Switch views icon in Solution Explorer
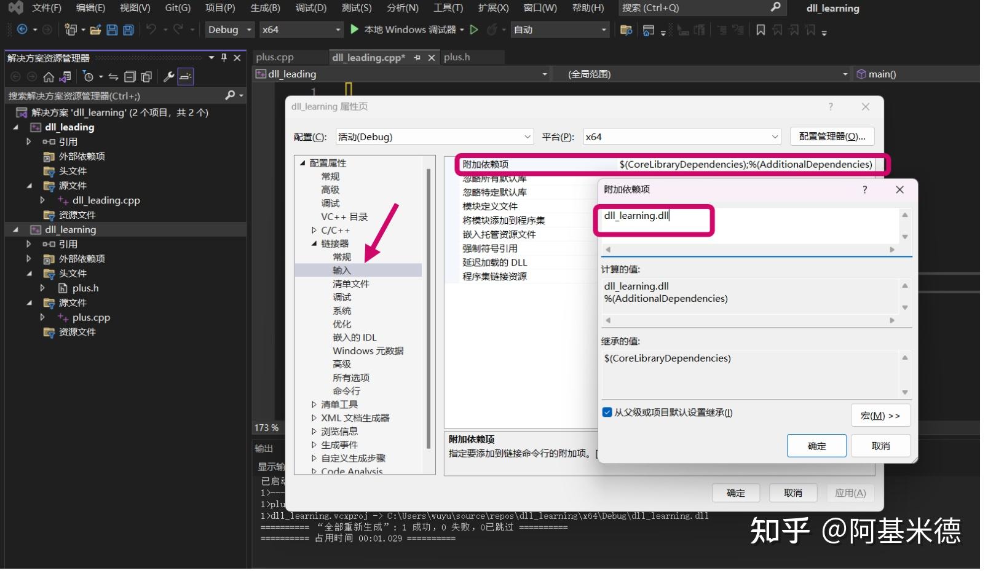Screen dimensions: 988x573 tap(65, 77)
